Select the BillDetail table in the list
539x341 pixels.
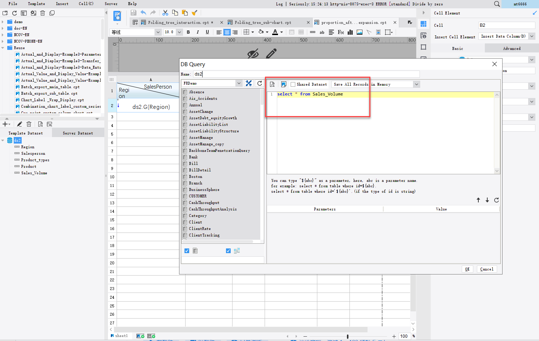point(200,170)
